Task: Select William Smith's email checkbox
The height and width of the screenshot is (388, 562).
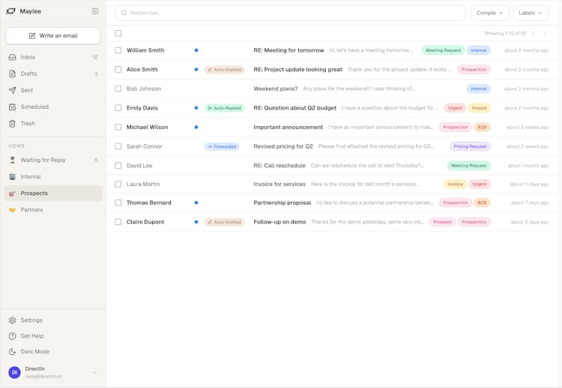Action: pos(118,50)
